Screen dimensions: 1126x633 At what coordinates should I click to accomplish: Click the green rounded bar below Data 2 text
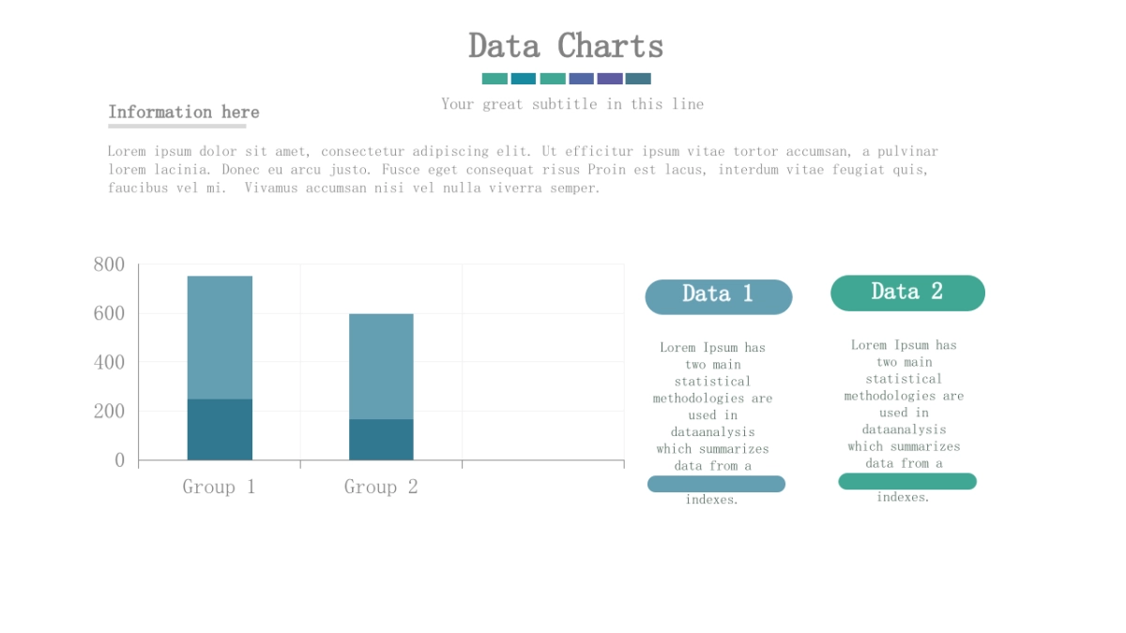pyautogui.click(x=907, y=481)
